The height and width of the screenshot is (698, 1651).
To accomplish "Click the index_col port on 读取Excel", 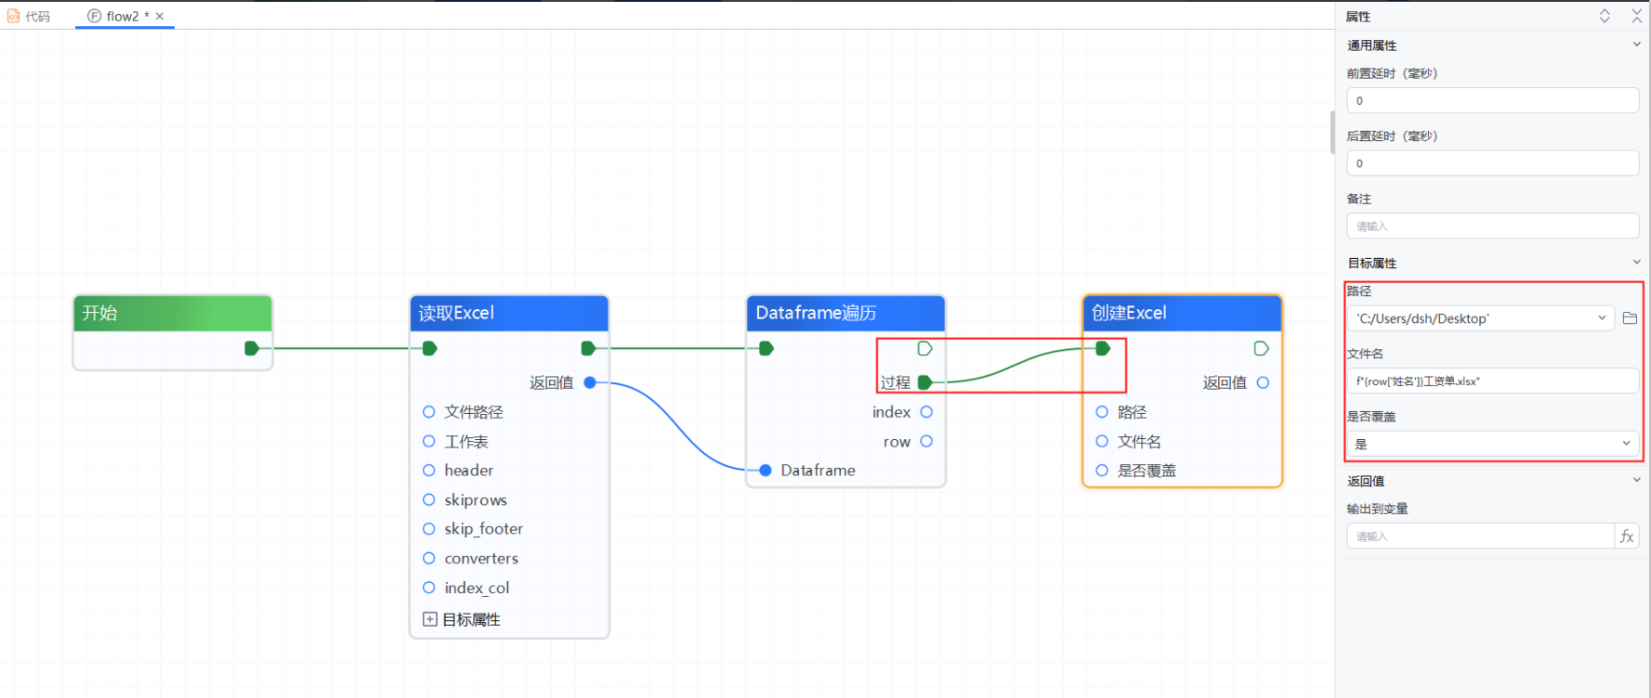I will click(428, 588).
